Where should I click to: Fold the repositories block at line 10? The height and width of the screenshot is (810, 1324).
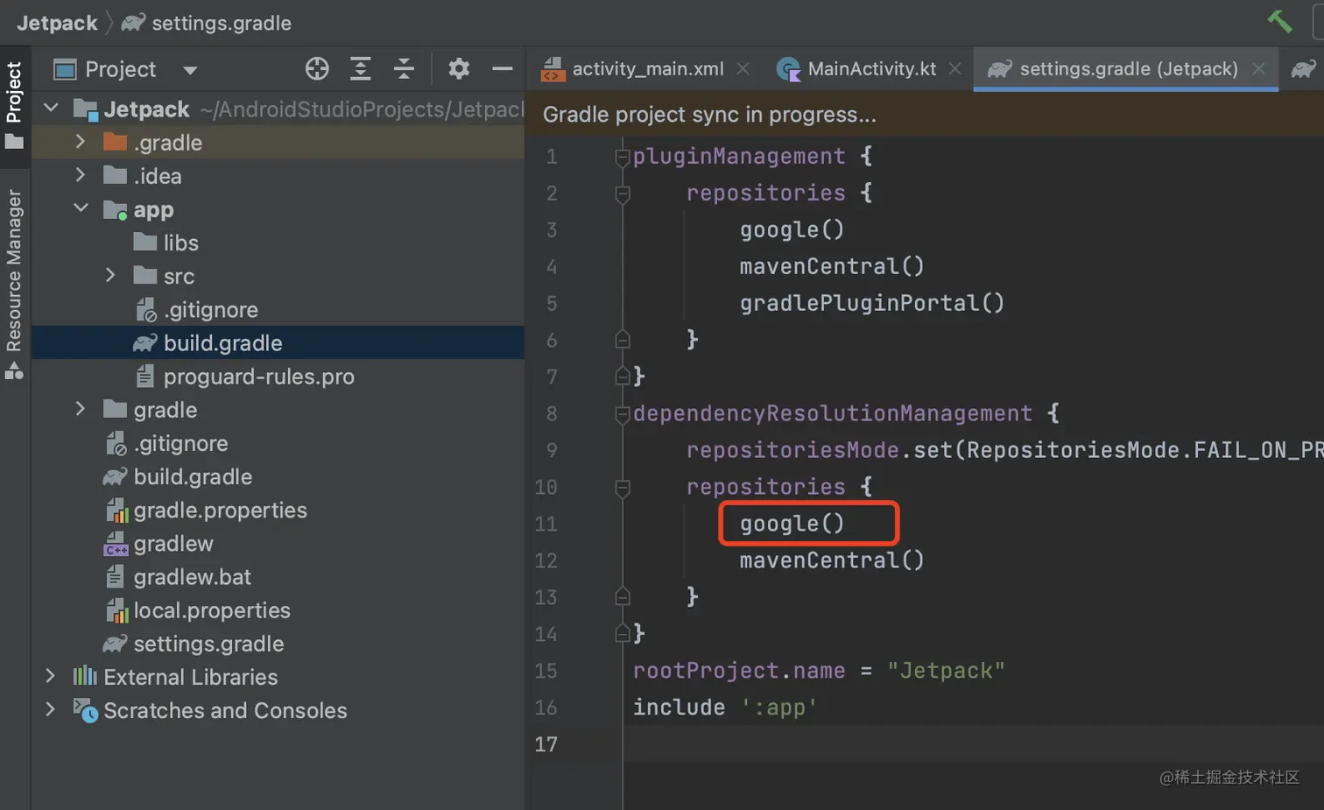coord(623,488)
